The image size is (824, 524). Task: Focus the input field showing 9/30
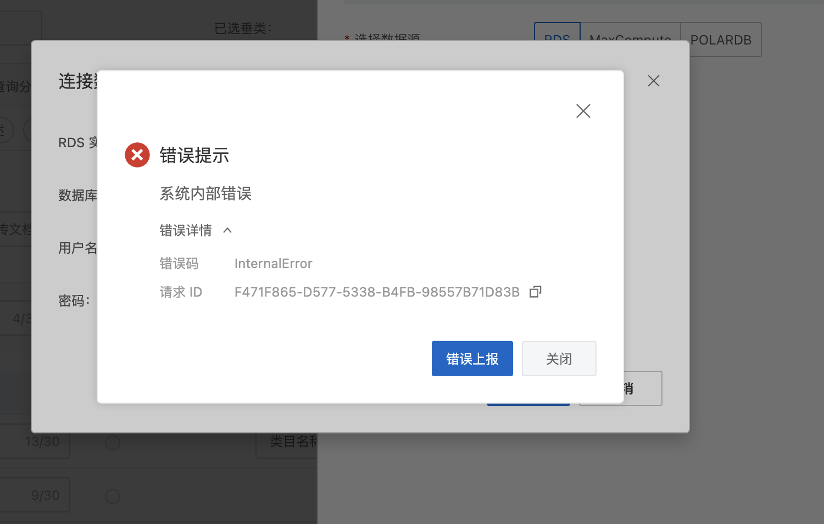(35, 495)
